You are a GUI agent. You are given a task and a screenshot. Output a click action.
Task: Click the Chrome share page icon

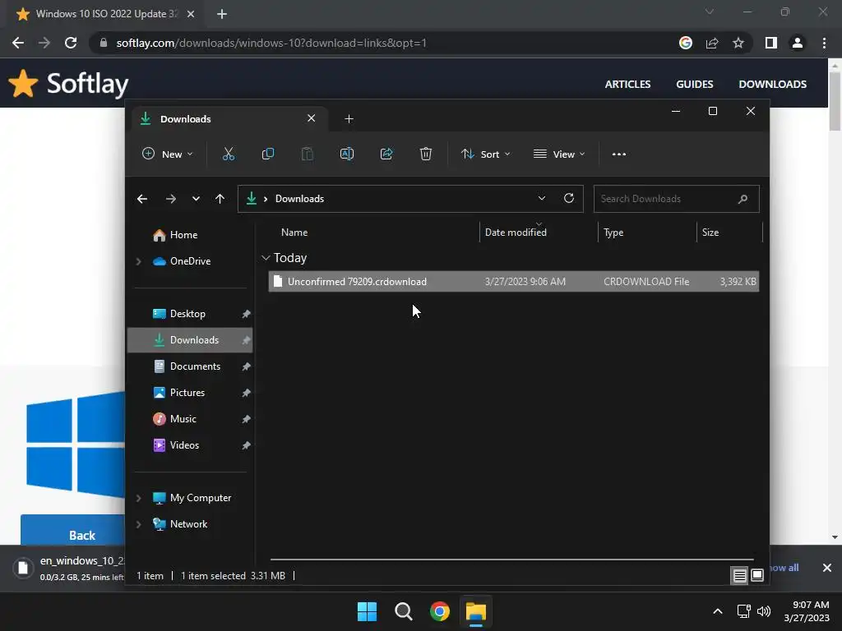coord(712,43)
